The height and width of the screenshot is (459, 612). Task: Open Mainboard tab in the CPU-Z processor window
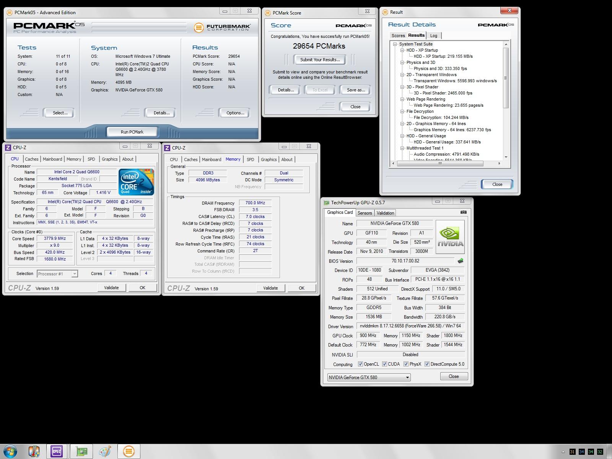[52, 159]
